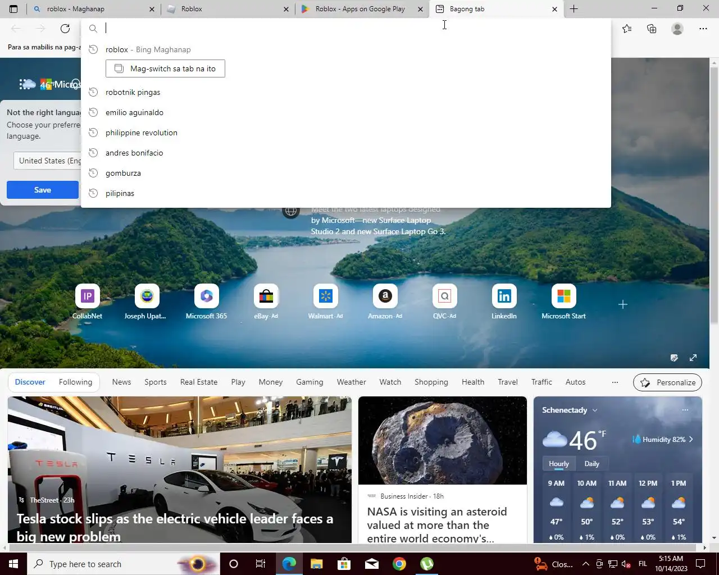Show hidden system tray icons
The image size is (719, 575).
585,564
